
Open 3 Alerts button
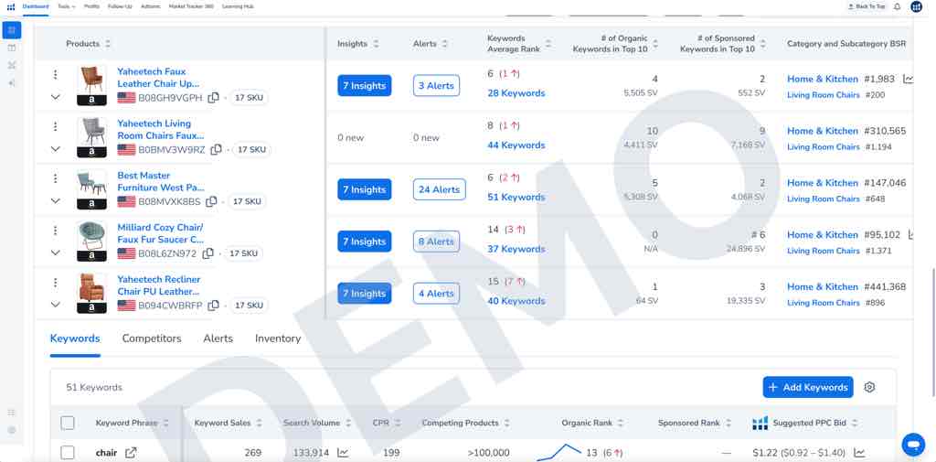click(x=436, y=85)
